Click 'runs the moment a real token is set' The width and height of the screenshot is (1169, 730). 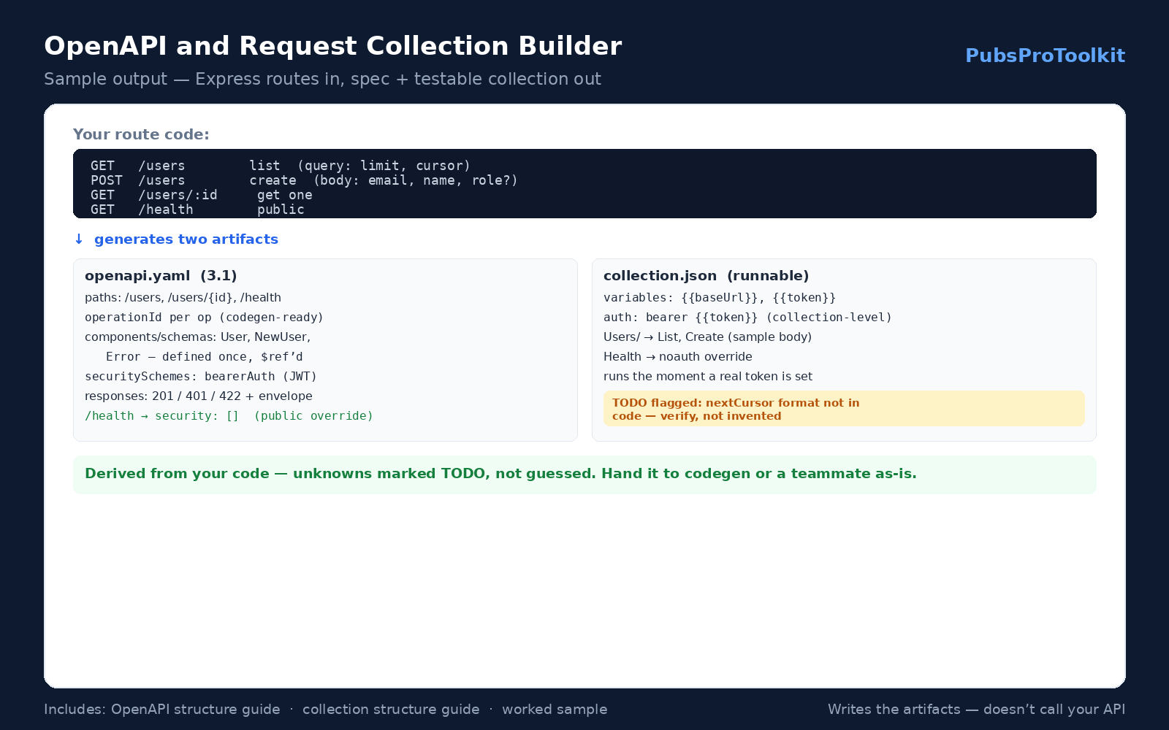tap(708, 377)
